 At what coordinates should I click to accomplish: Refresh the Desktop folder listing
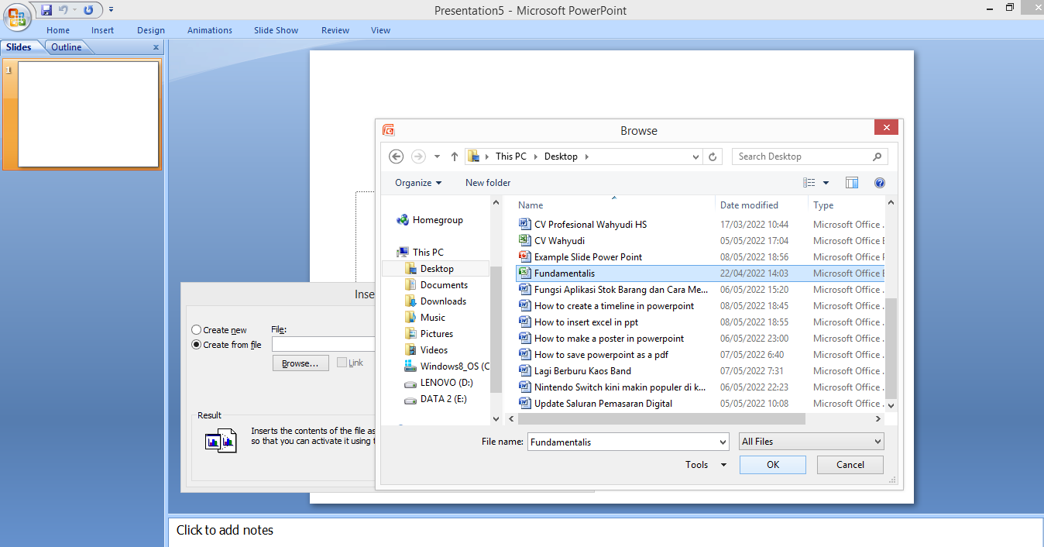tap(713, 157)
